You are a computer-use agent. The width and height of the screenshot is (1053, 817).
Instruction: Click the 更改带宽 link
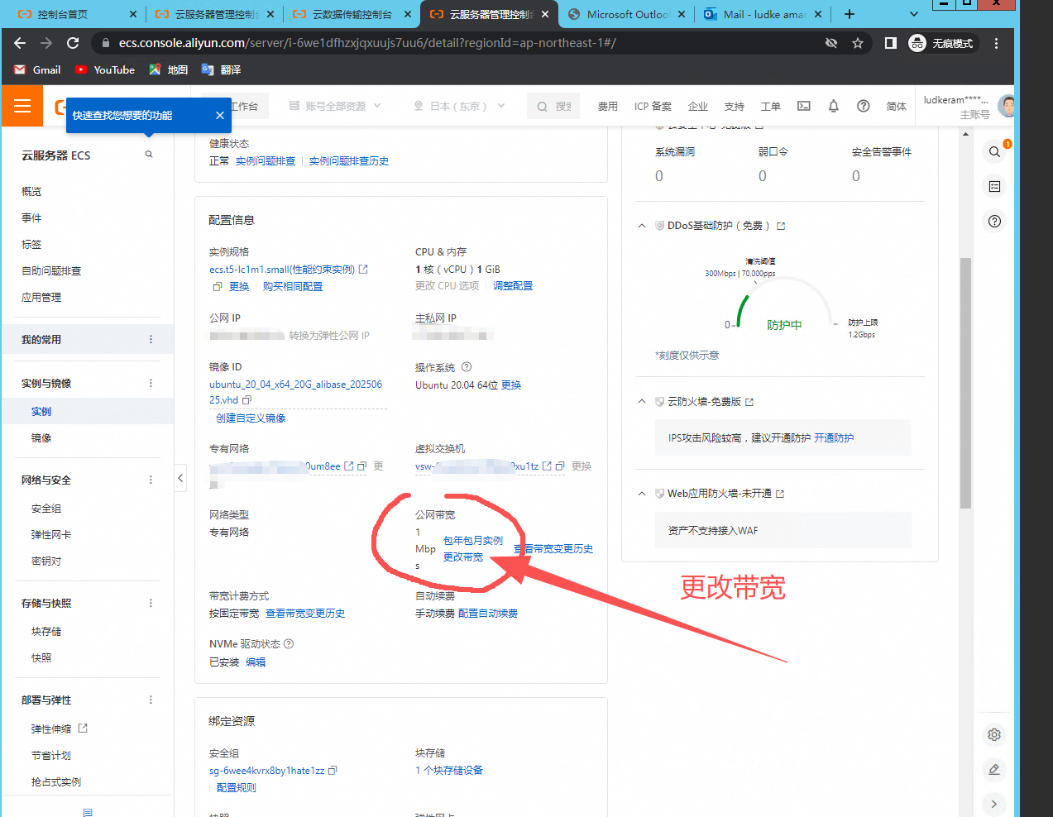463,557
